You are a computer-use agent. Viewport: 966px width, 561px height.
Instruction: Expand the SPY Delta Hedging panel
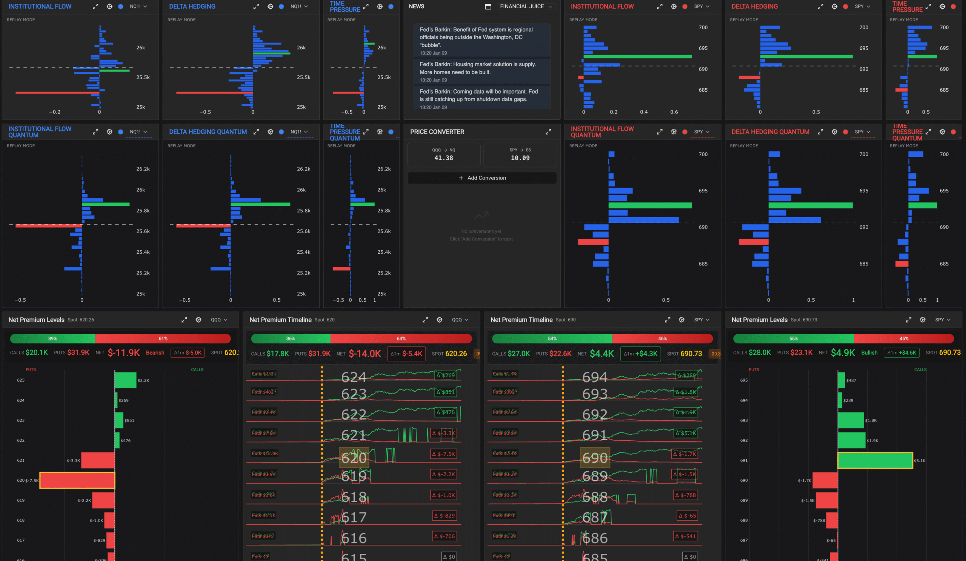click(820, 6)
